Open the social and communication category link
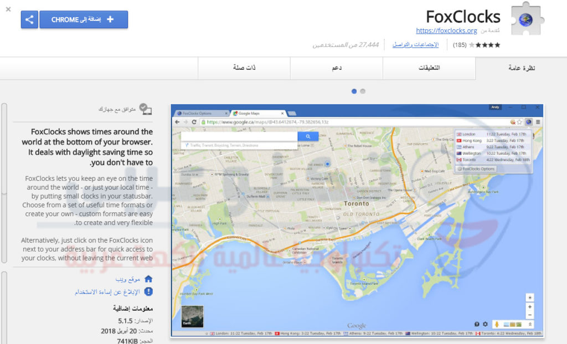Screen dimensions: 567x344 point(415,45)
